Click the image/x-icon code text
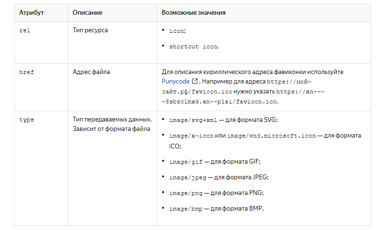Image resolution: width=381 pixels, height=231 pixels. [191, 136]
